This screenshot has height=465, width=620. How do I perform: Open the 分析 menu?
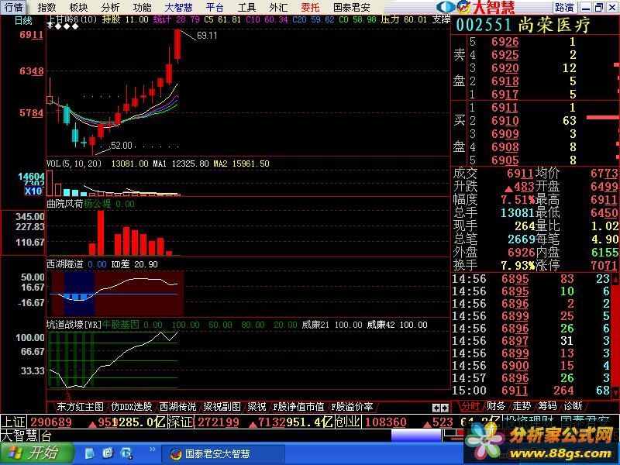110,8
